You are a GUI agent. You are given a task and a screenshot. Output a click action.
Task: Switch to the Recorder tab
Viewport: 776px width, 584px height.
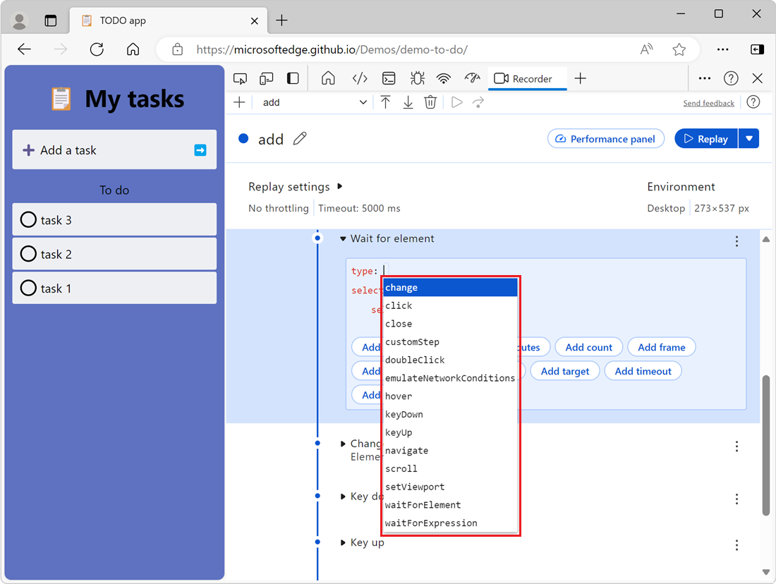click(x=528, y=78)
